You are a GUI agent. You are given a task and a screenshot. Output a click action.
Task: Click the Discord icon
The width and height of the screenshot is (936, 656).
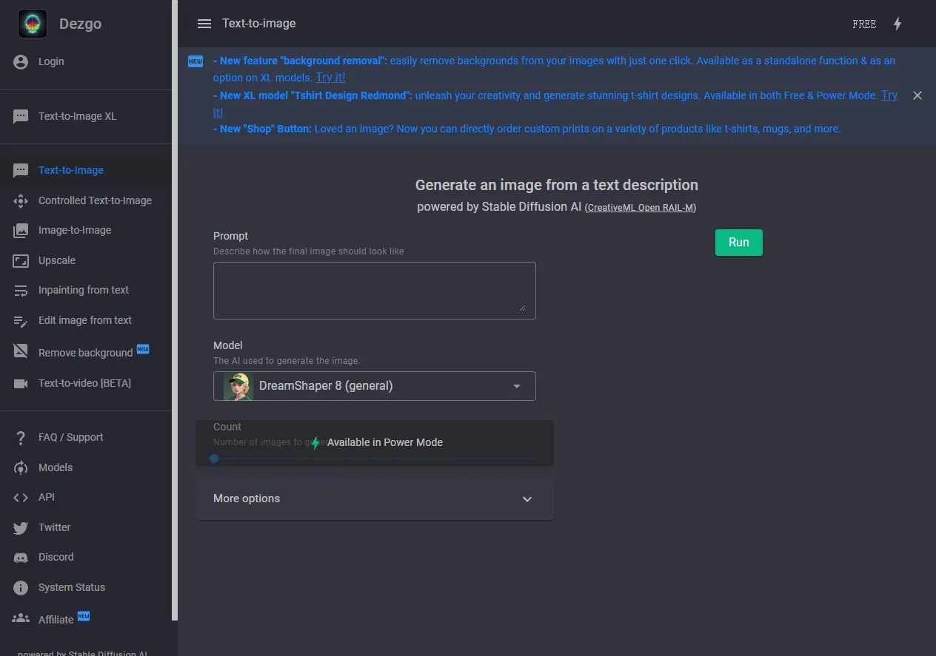point(21,557)
